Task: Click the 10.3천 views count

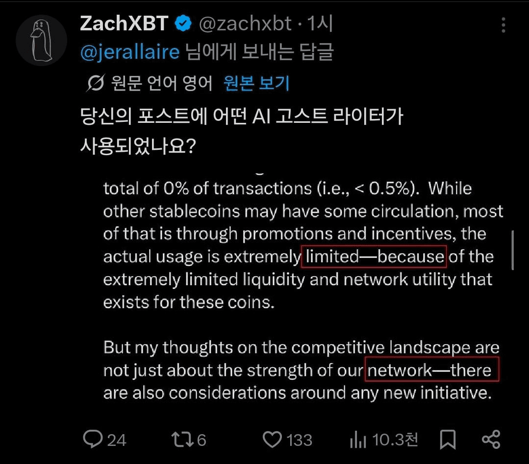Action: click(395, 440)
